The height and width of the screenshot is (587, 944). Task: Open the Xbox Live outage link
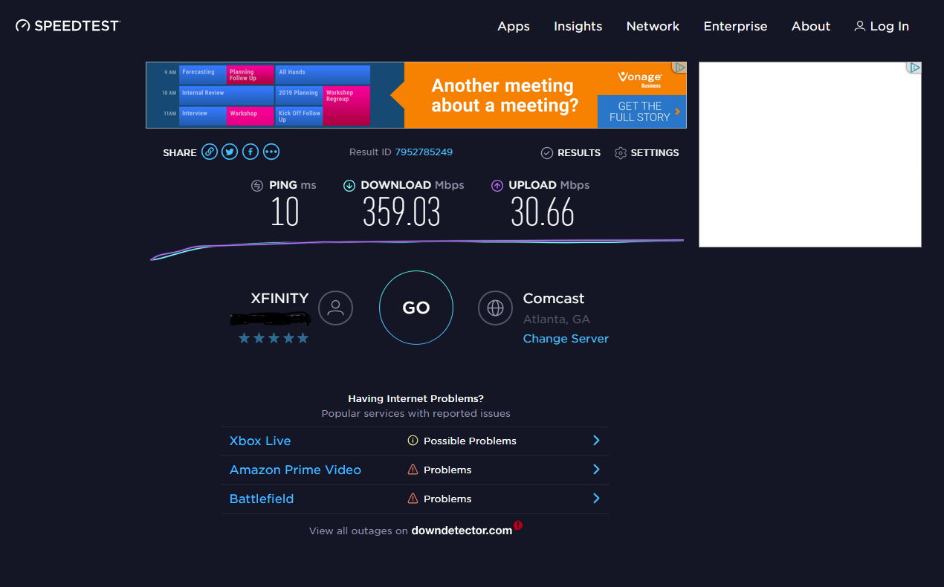260,441
